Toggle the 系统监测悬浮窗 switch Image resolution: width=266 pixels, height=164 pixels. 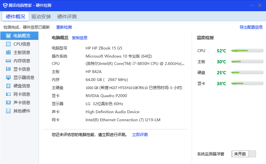(243, 154)
